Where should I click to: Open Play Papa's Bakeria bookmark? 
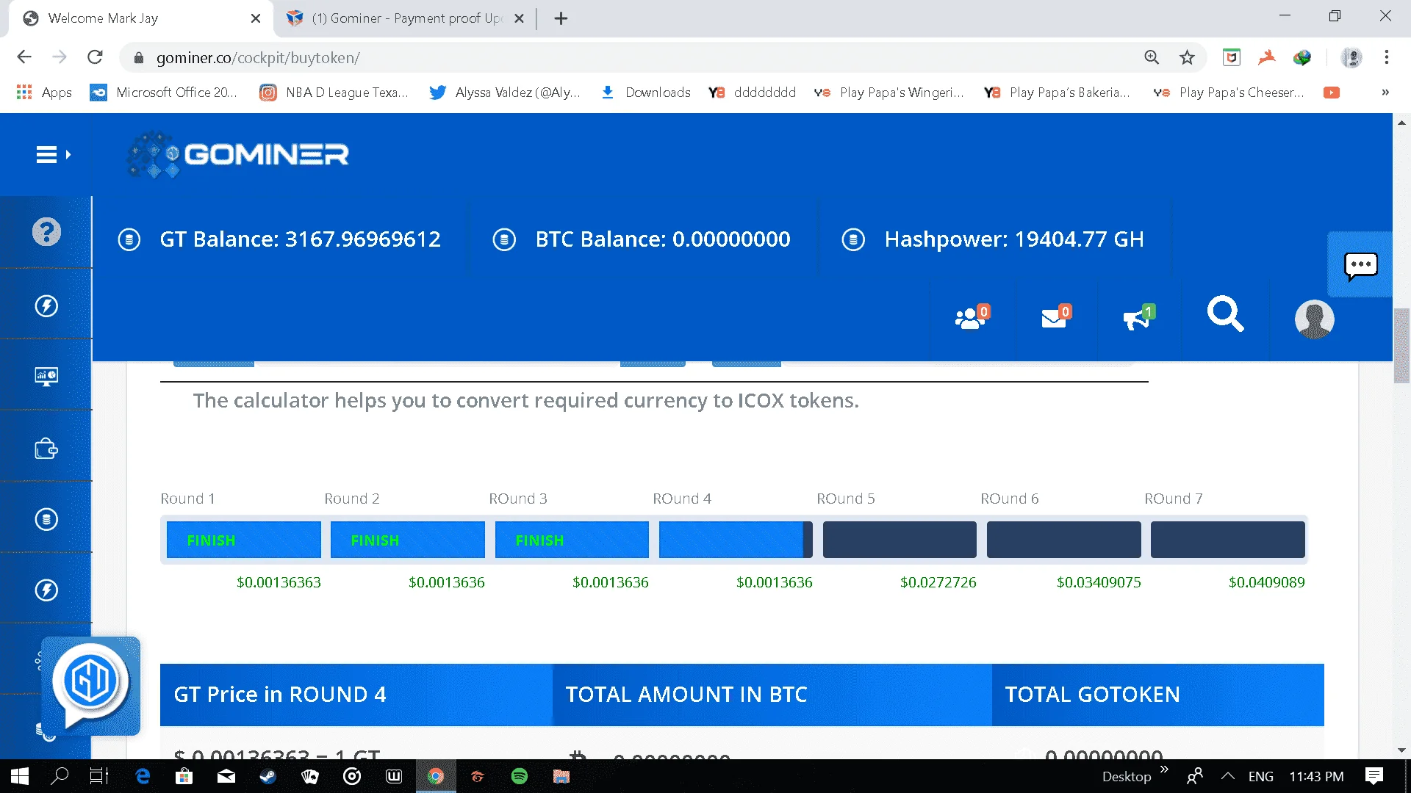[x=1058, y=93]
